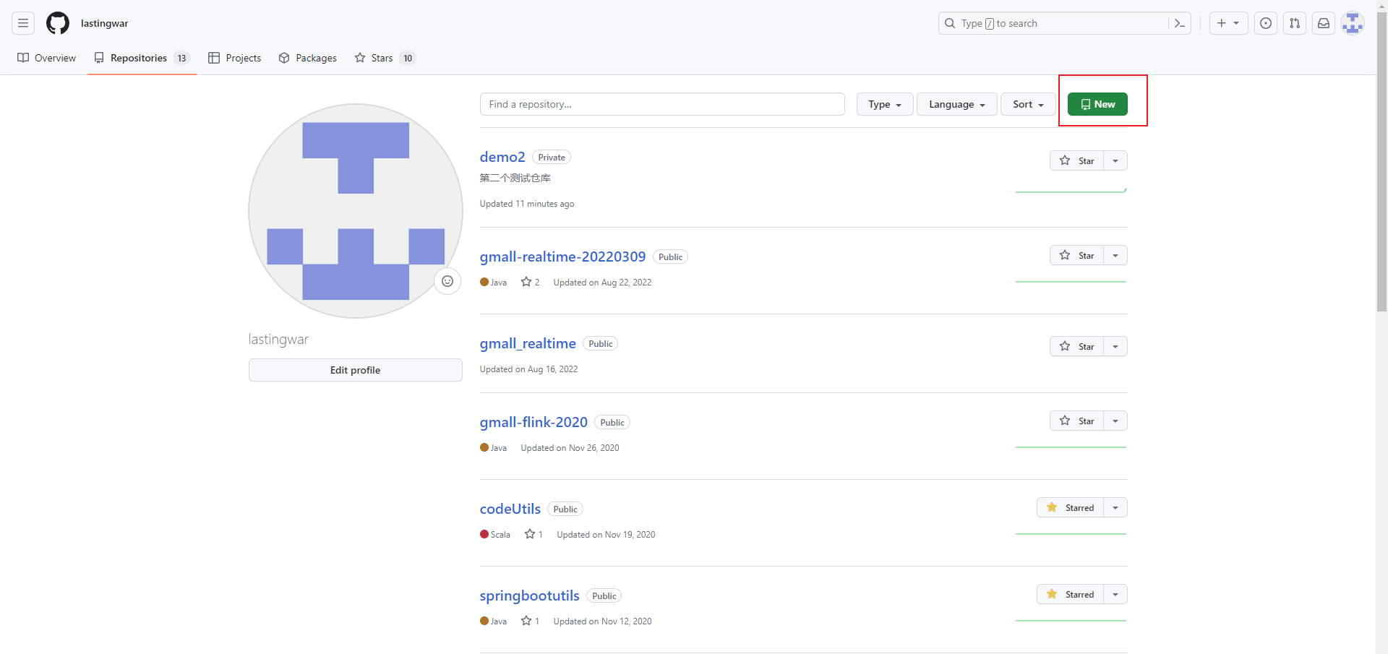
Task: Open the Issues icon in header
Action: coord(1266,23)
